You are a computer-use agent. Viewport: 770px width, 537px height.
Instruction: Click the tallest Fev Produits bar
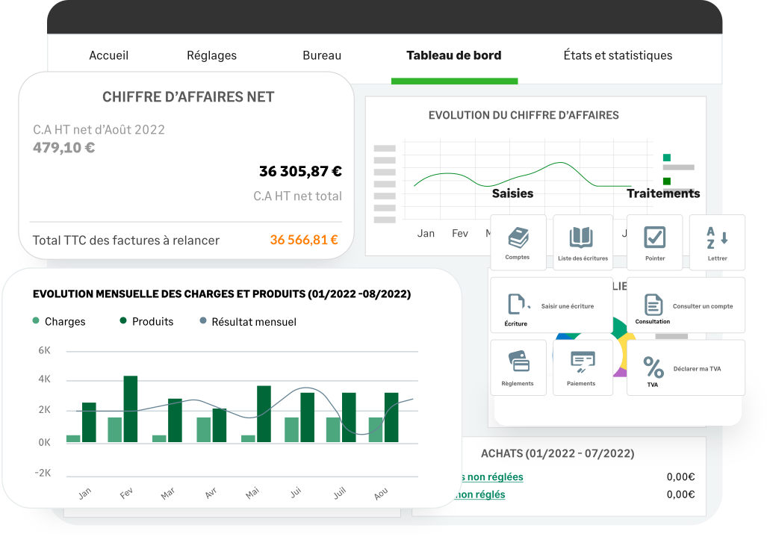pyautogui.click(x=131, y=409)
